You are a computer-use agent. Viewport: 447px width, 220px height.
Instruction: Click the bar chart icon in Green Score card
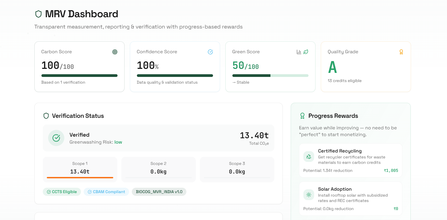coord(299,52)
